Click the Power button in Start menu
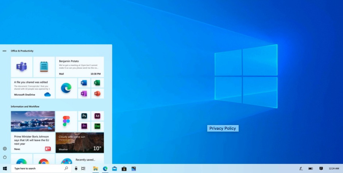The height and width of the screenshot is (173, 343). (5, 157)
